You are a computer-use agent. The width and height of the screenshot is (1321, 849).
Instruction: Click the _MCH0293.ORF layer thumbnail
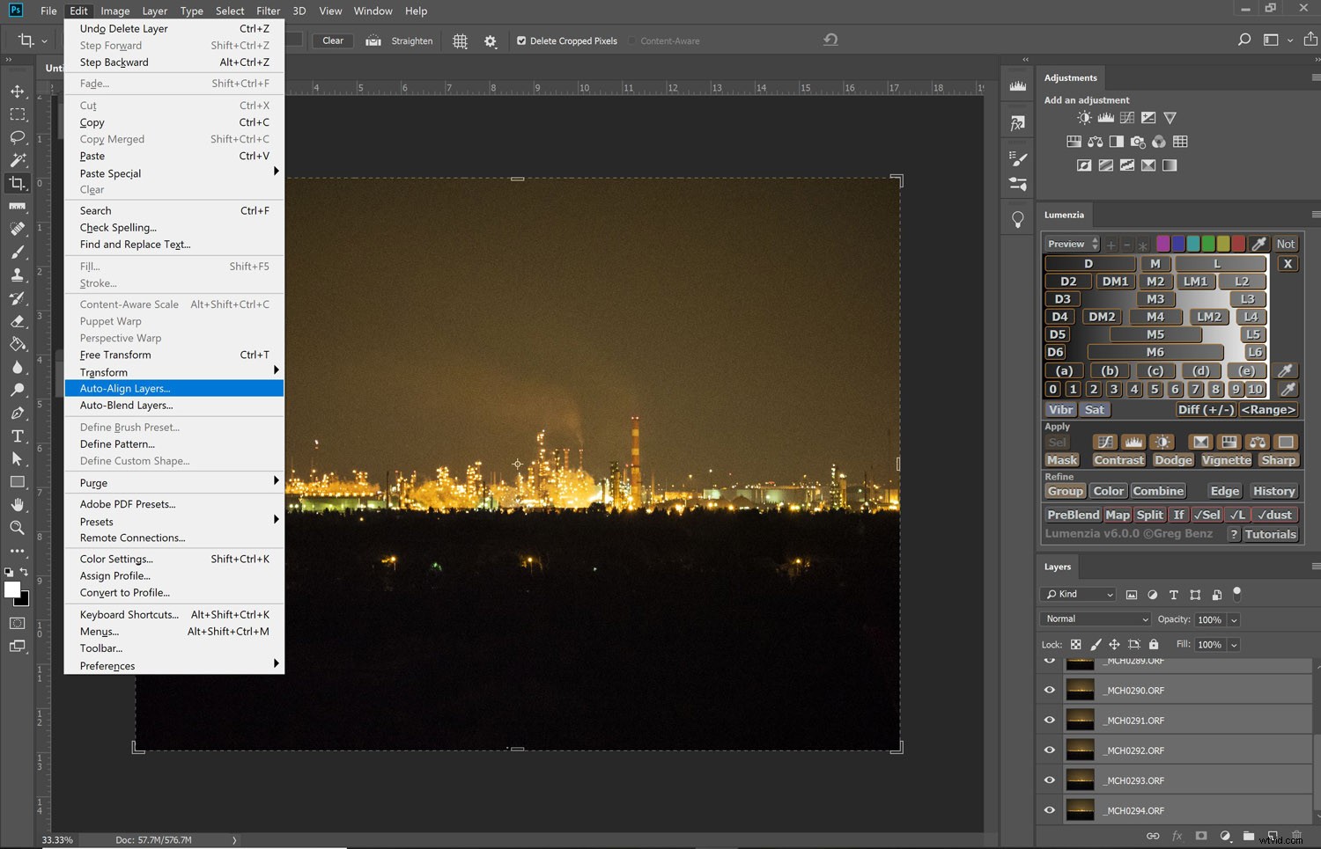(1080, 779)
